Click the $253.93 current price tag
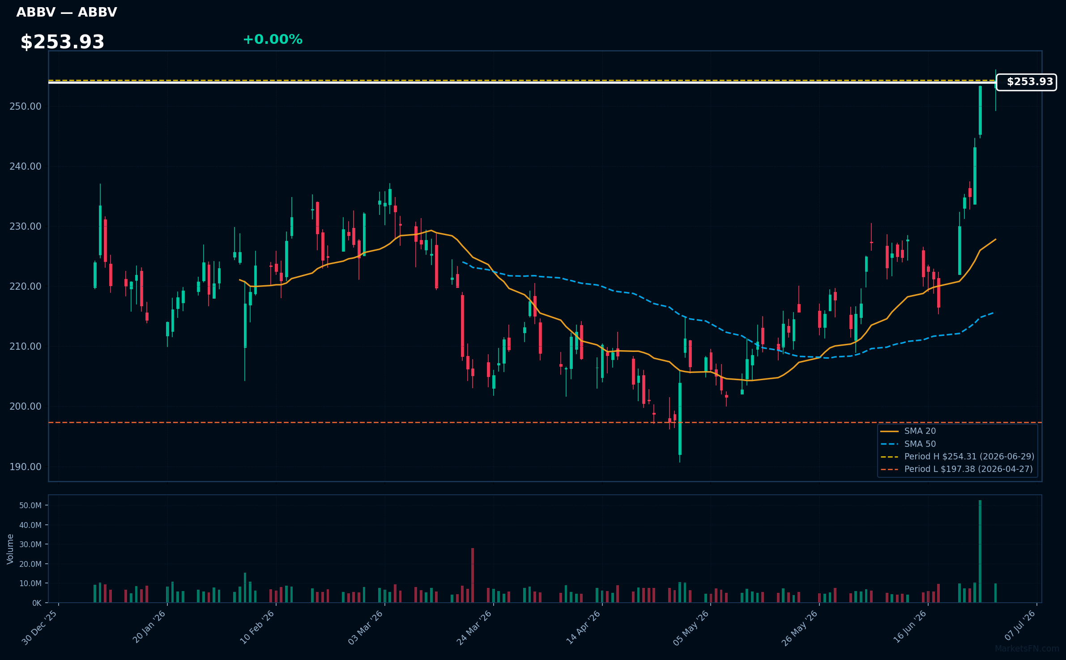The width and height of the screenshot is (1066, 660). 1026,82
